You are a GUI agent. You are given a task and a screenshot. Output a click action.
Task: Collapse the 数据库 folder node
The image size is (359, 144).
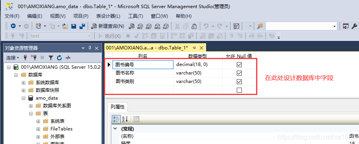[16, 75]
